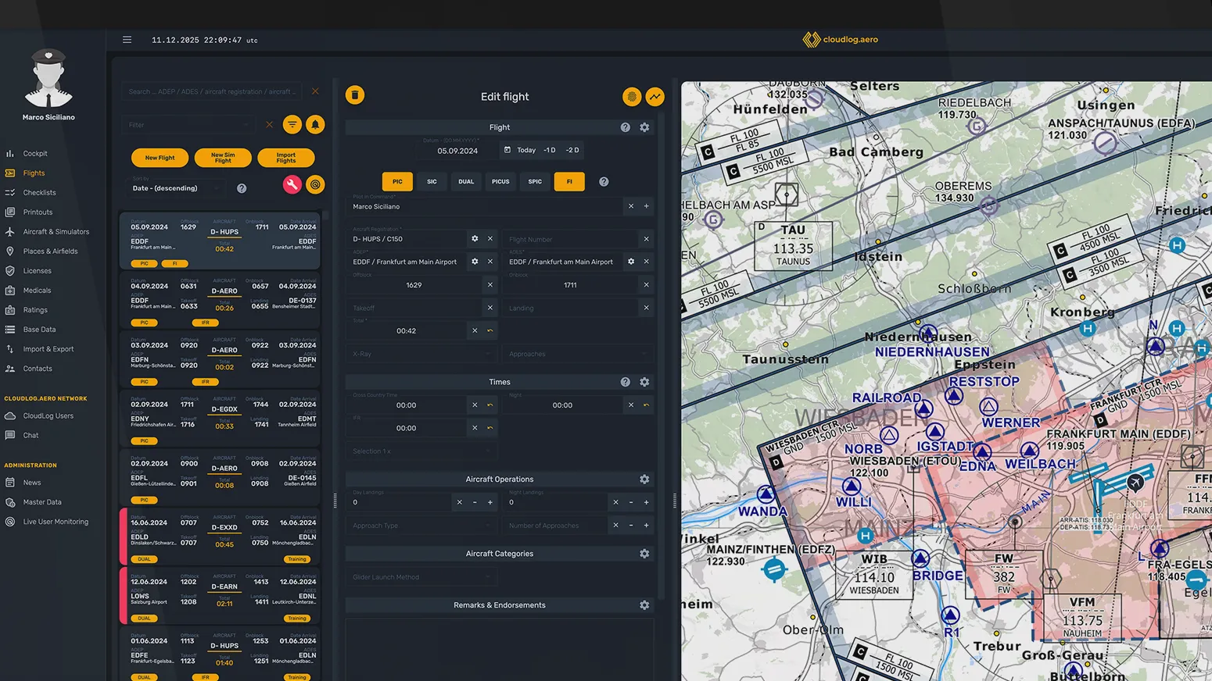Delete the flight using the trash icon
1212x681 pixels.
tap(355, 95)
